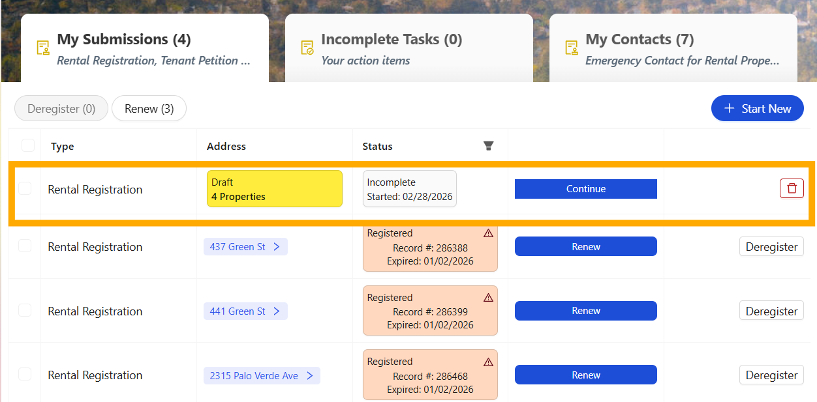Click the yellow Draft 4 Properties badge
817x402 pixels.
275,189
